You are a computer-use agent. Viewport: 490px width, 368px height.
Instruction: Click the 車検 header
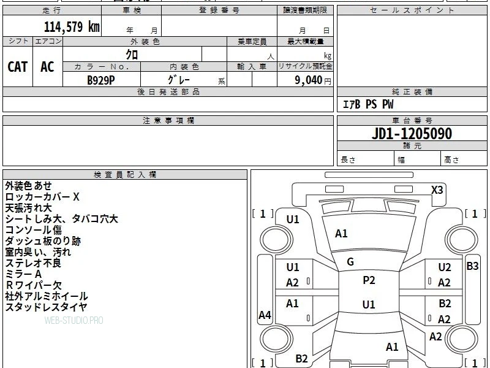coord(132,10)
